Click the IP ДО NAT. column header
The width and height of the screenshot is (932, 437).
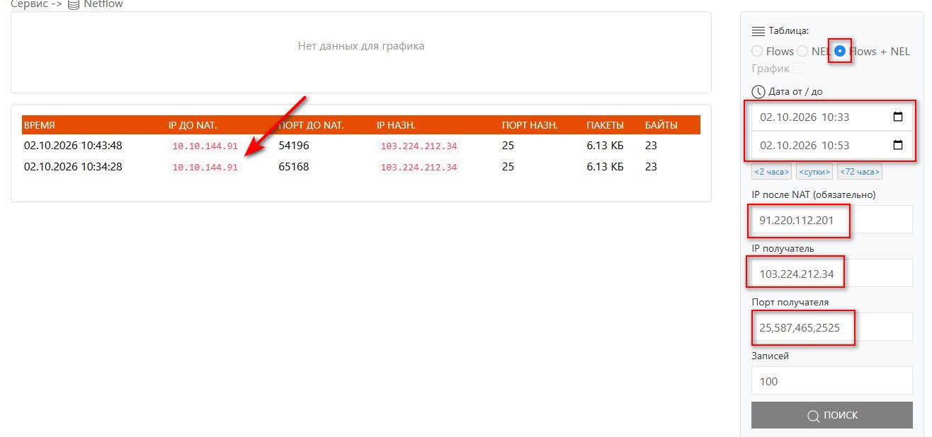point(193,125)
